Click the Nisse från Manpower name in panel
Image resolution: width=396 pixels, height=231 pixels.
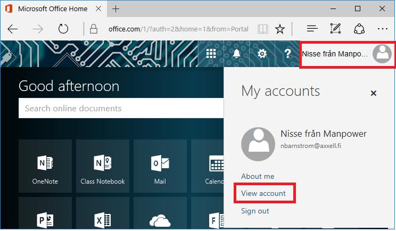point(324,134)
